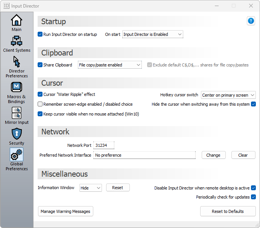260x228 pixels.
Task: Expand the On start dropdown
Action: [x=152, y=34]
